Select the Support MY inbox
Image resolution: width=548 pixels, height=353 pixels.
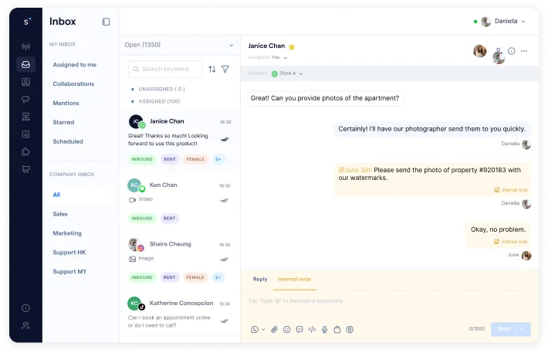pyautogui.click(x=69, y=272)
